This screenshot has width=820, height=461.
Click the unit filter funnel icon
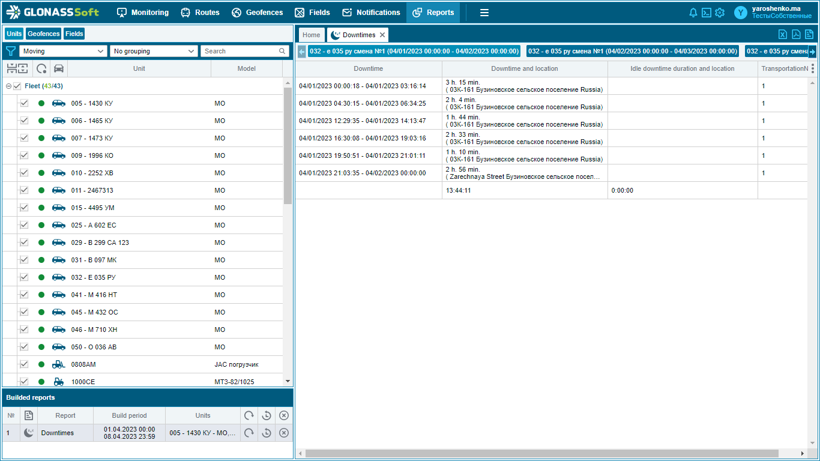point(10,51)
